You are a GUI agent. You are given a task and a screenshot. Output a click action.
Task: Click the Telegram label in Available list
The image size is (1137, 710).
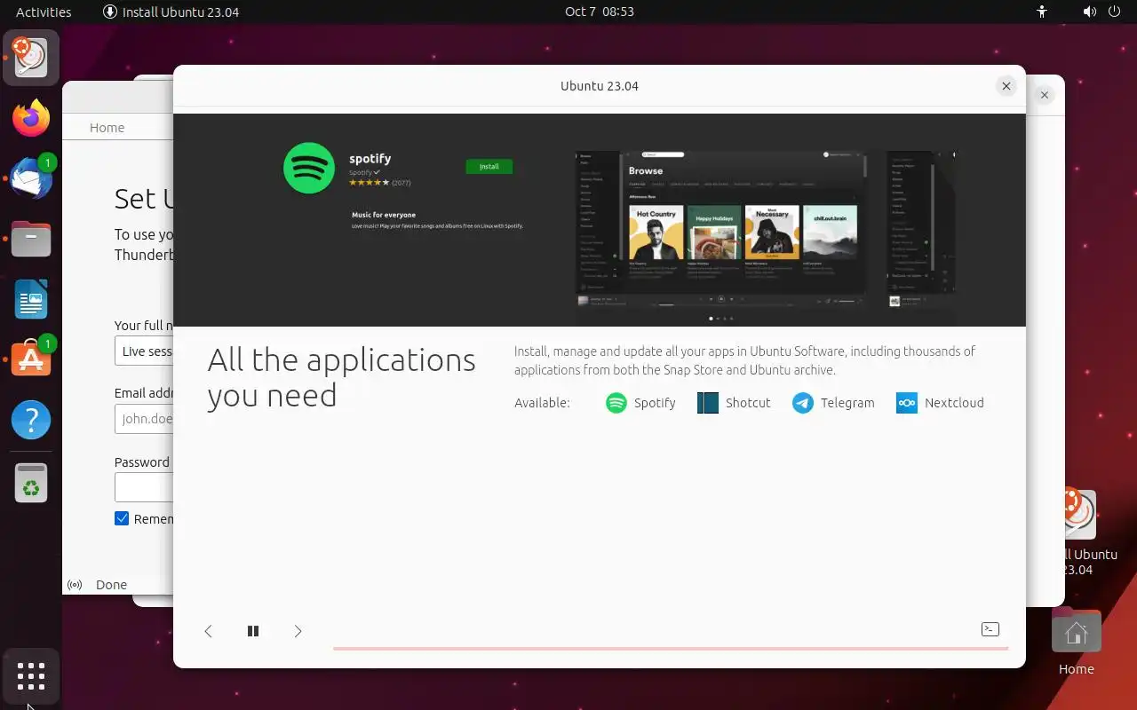tap(847, 403)
